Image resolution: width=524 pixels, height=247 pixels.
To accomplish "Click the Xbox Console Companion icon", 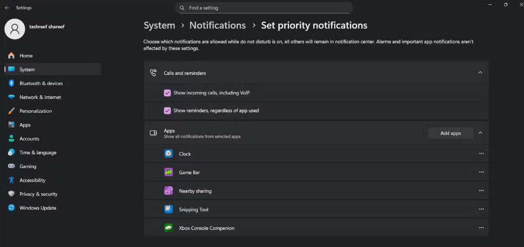I will point(169,228).
